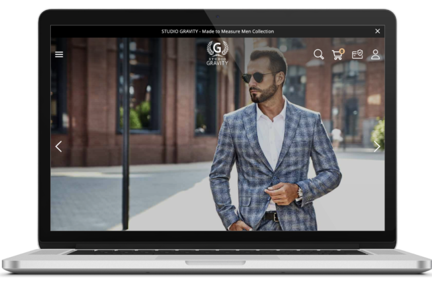
Task: Open the order tracking icon
Action: coord(358,54)
